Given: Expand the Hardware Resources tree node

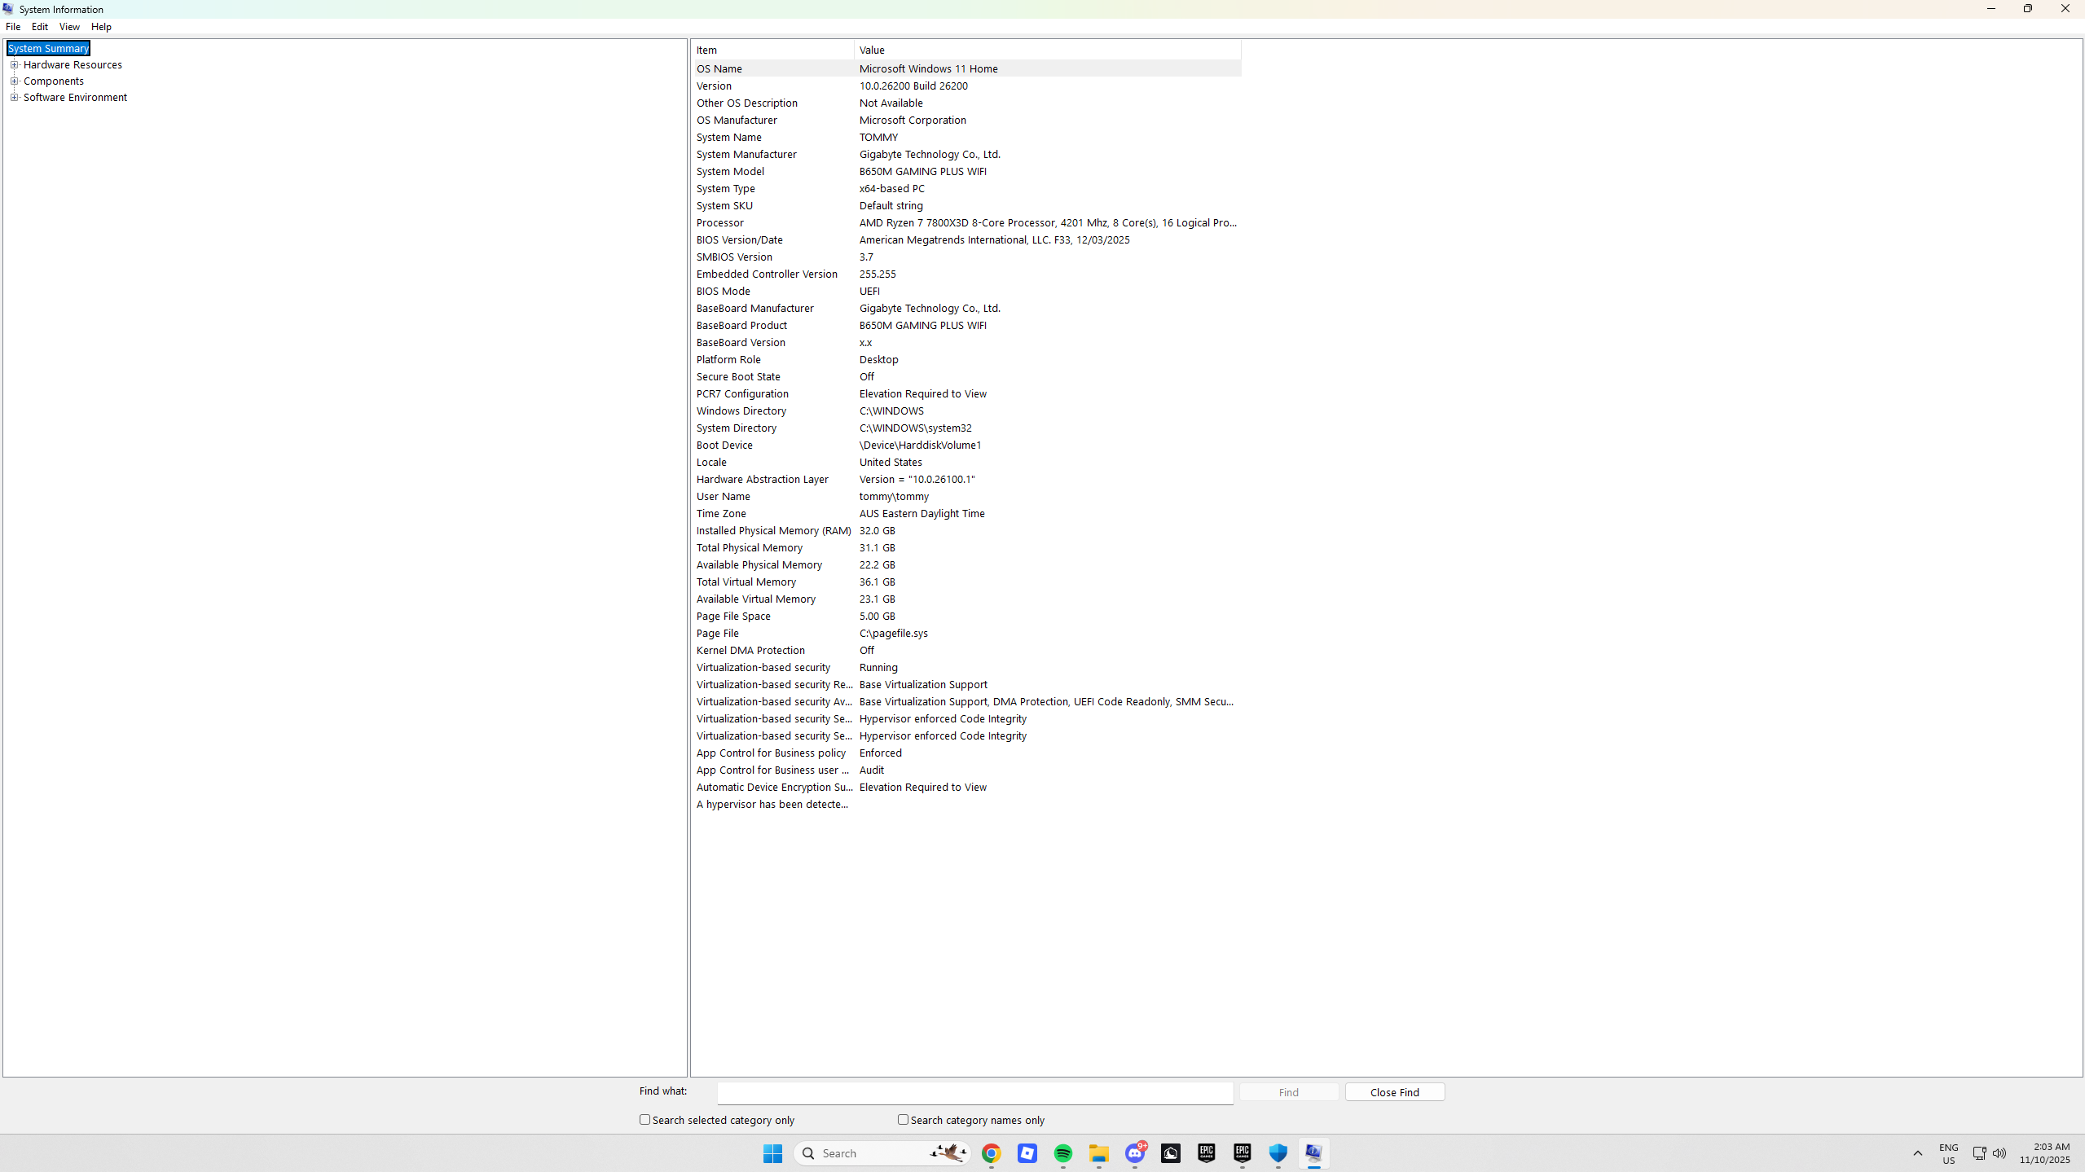Looking at the screenshot, I should pos(14,65).
